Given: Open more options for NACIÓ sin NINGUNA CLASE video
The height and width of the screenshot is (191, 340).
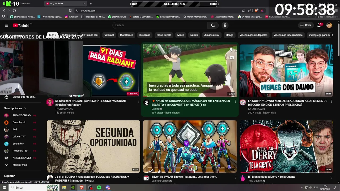Looking at the screenshot, I should [235, 101].
